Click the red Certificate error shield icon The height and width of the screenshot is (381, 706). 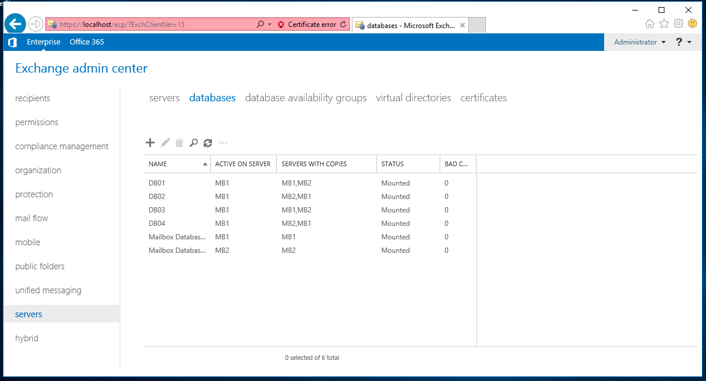coord(281,25)
